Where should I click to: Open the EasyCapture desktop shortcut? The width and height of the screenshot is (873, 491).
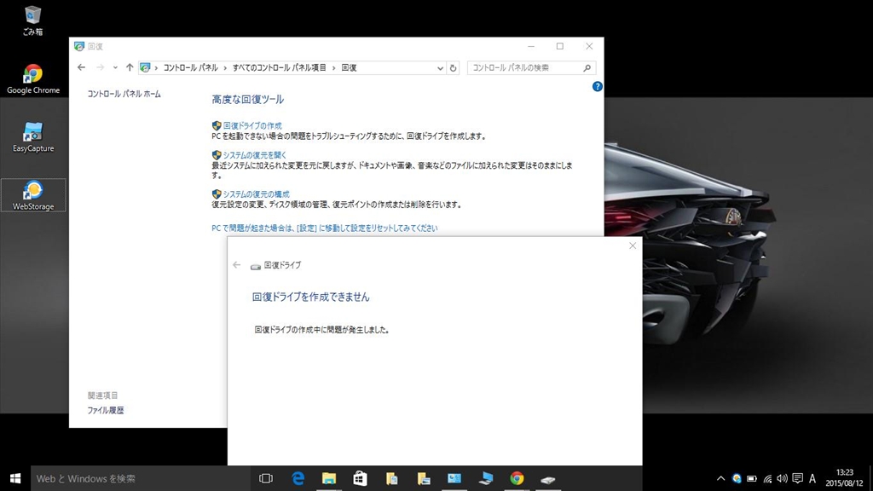33,137
